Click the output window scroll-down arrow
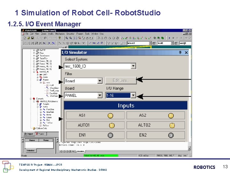The width and height of the screenshot is (230, 173). pos(189,149)
